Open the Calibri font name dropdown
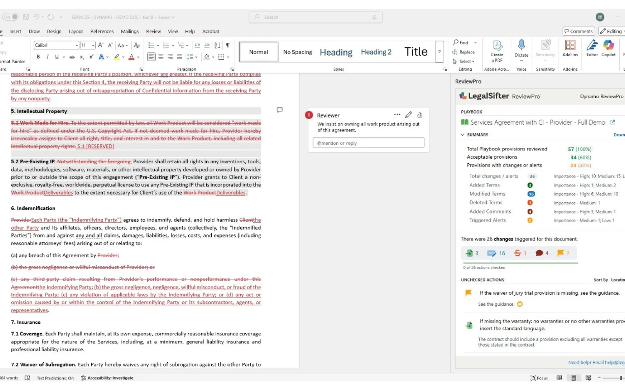The height and width of the screenshot is (390, 625). point(77,45)
